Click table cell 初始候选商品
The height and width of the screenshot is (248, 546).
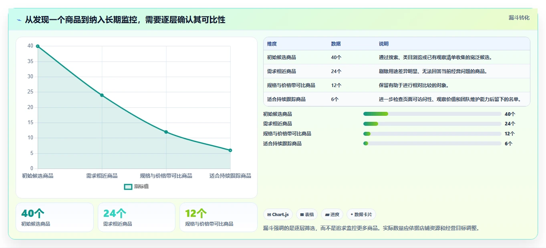pyautogui.click(x=282, y=58)
